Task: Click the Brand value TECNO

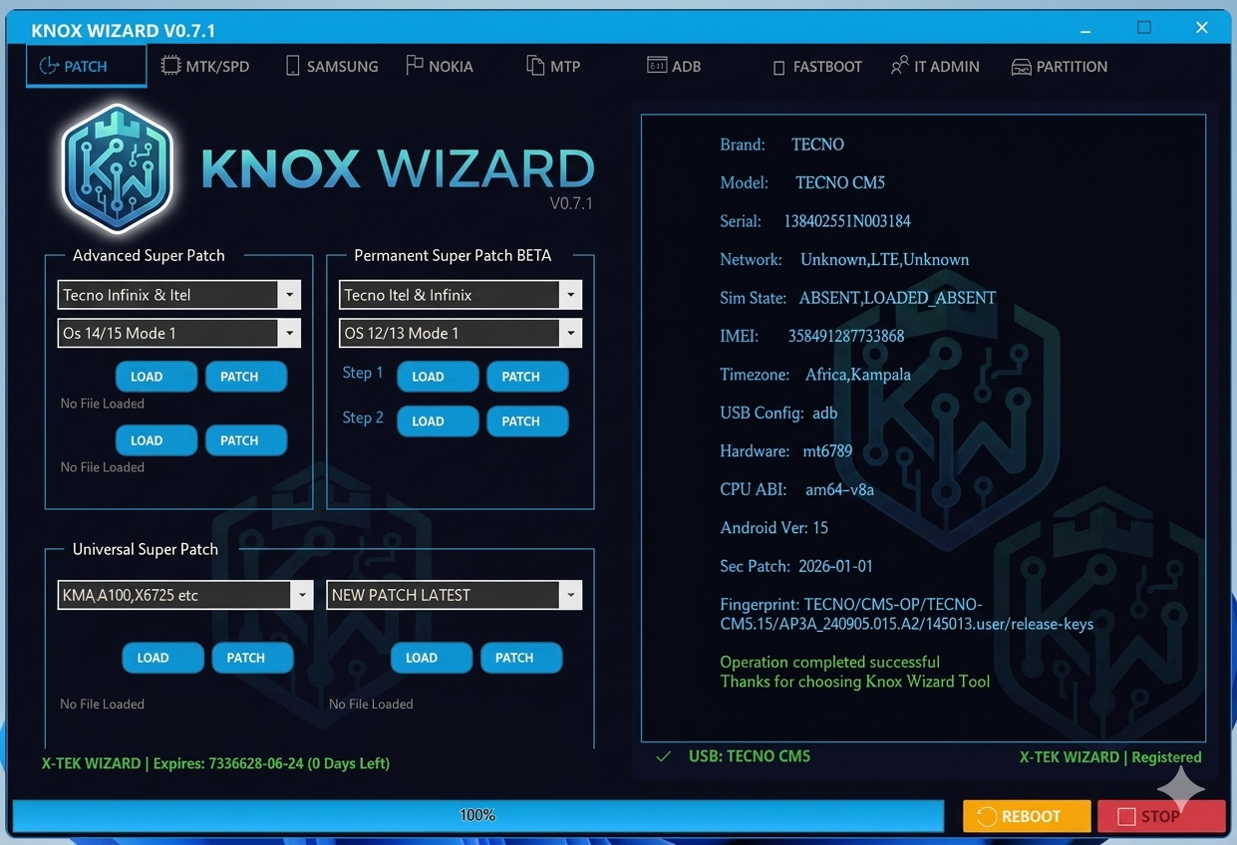Action: click(817, 144)
